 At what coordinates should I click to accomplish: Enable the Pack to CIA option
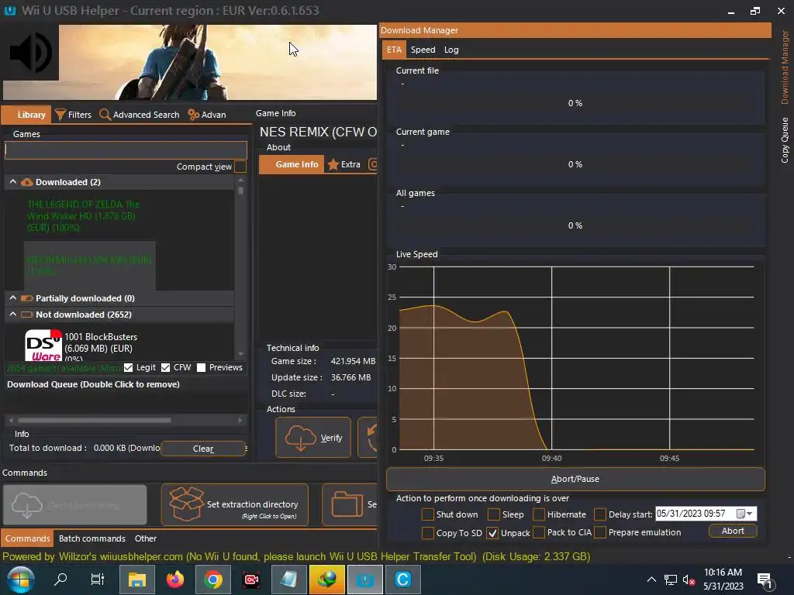(x=539, y=533)
